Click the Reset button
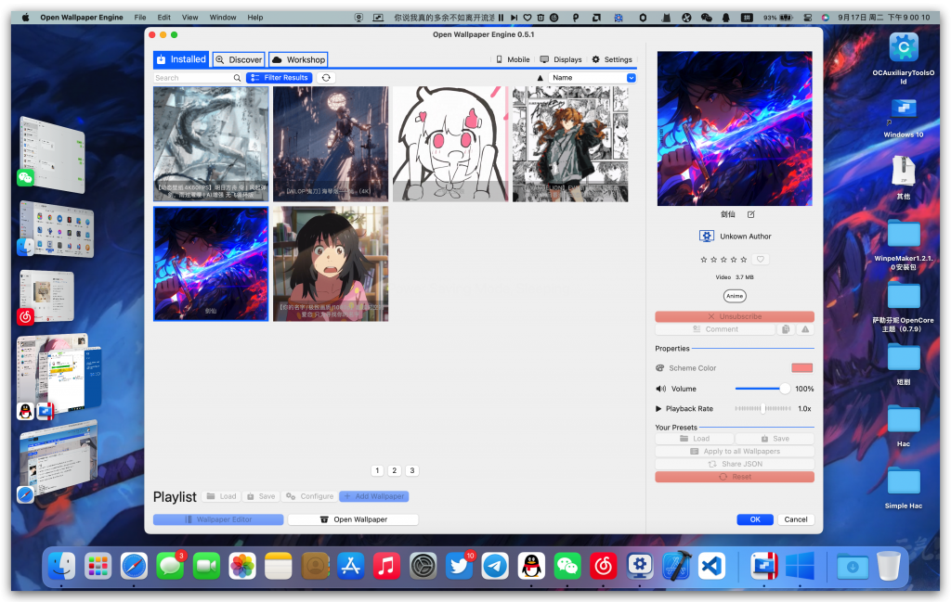 [x=735, y=477]
